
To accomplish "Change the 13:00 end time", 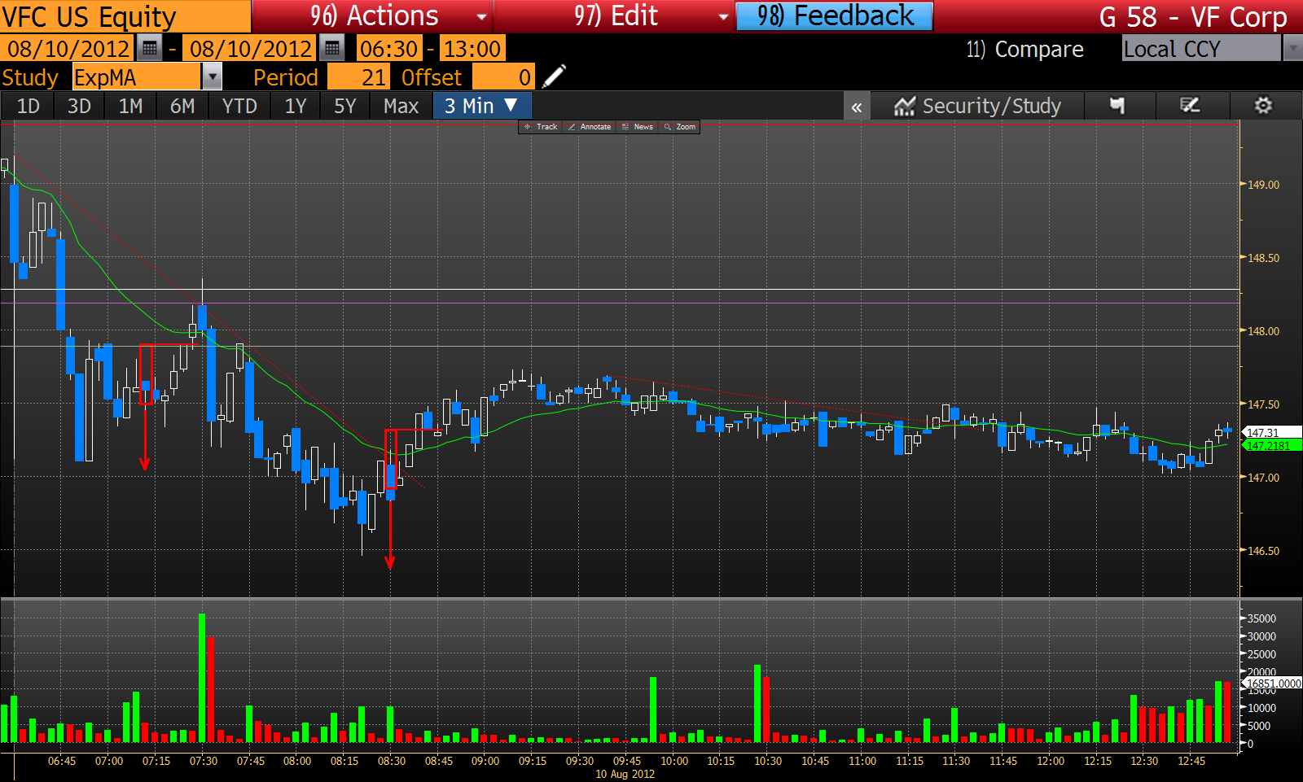I will click(472, 49).
